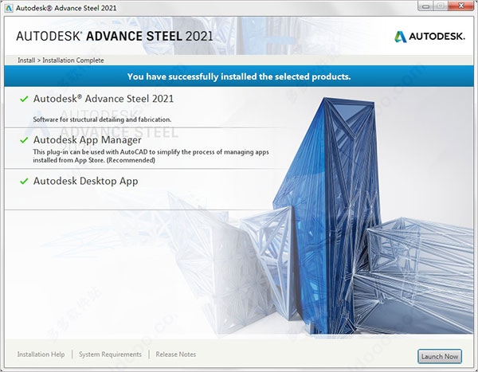Screen dimensions: 478x372
Task: Click the disabled maximize window button
Action: tap(441, 6)
